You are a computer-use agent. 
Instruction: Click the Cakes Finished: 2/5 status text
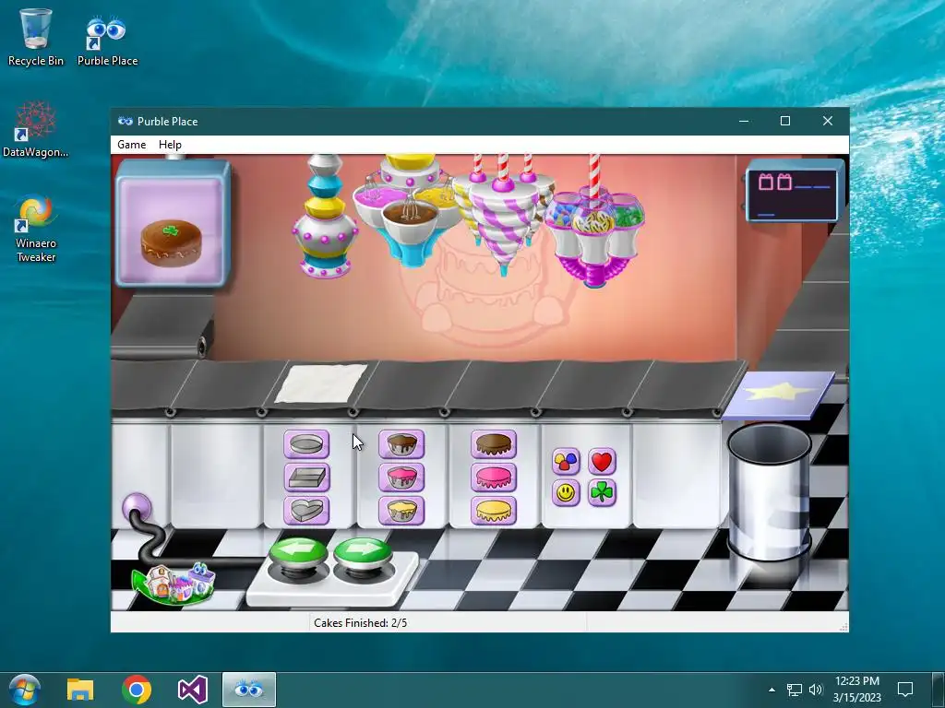tap(361, 622)
